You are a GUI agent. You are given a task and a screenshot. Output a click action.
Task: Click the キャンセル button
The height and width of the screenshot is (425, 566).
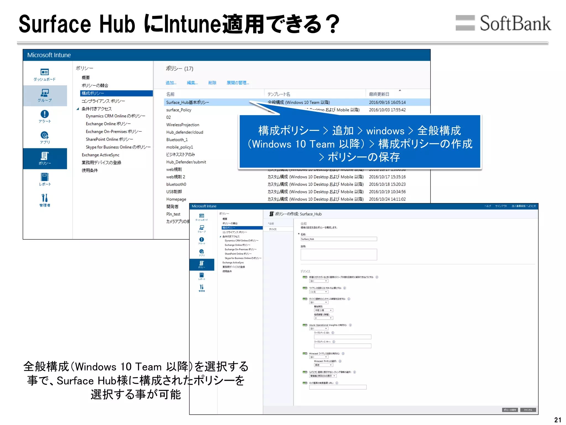point(528,410)
